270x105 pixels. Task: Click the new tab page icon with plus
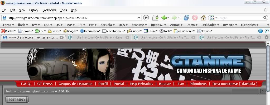[x=155, y=18]
